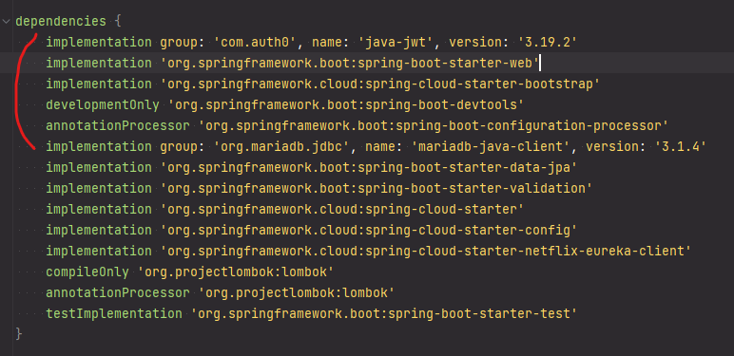Click the lombok string on annotationProcessor line
This screenshot has width=734, height=356.
point(297,292)
